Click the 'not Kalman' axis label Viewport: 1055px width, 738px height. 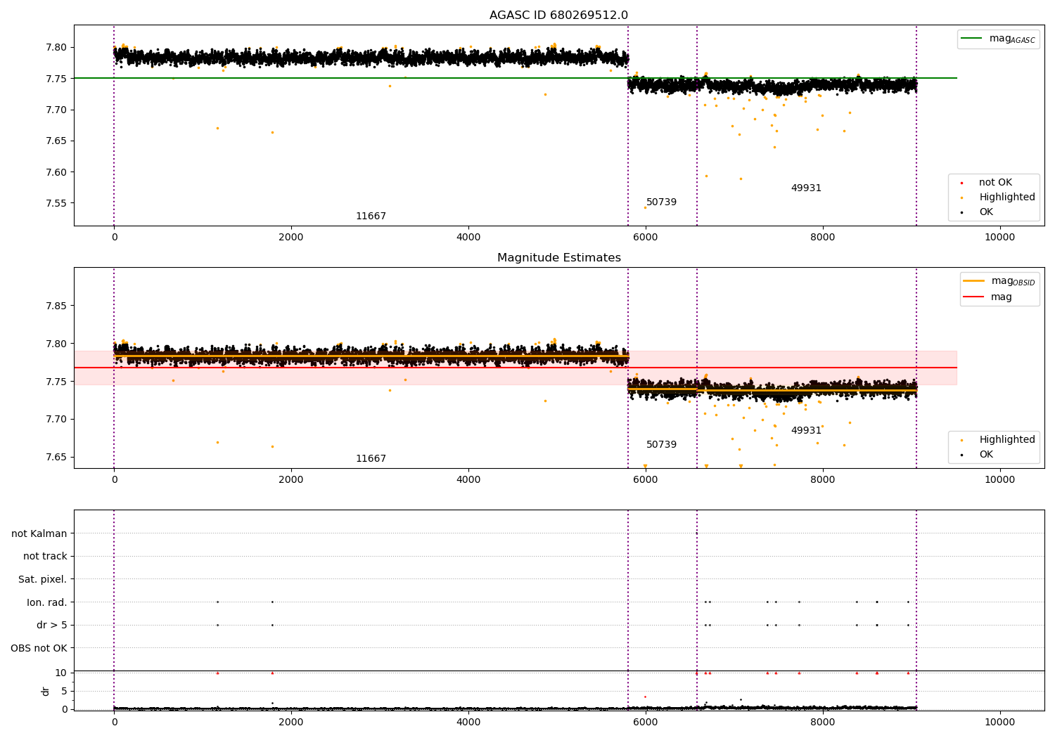tap(39, 533)
